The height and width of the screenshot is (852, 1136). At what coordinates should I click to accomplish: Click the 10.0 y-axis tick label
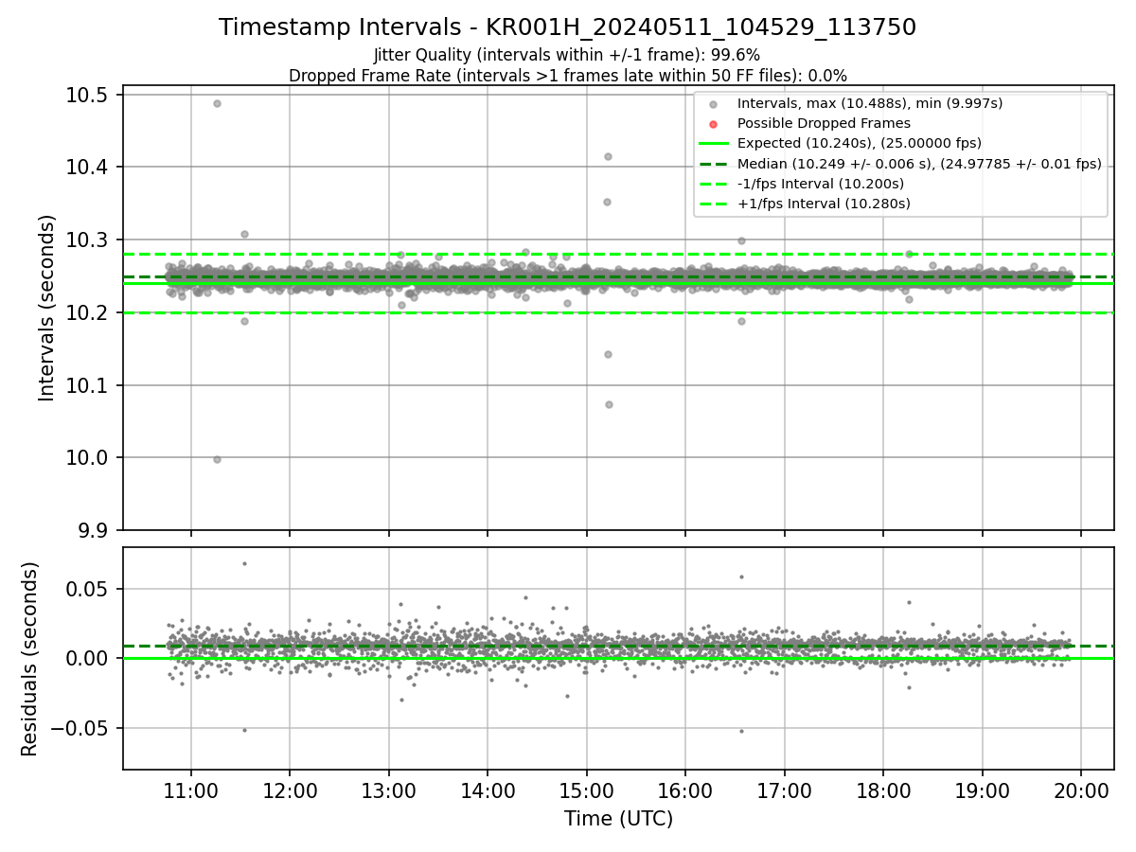[x=89, y=458]
